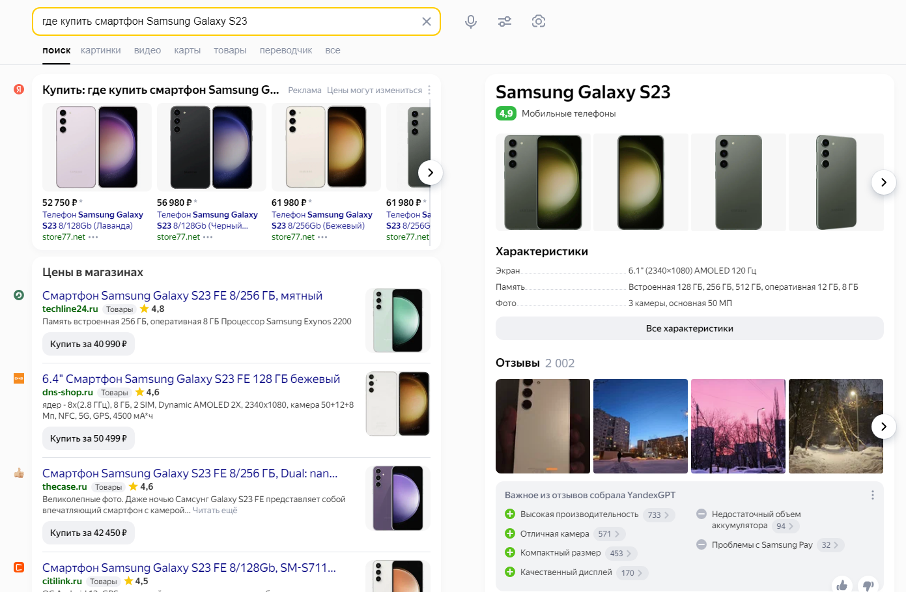Visit thecase.ru site link

coord(64,486)
